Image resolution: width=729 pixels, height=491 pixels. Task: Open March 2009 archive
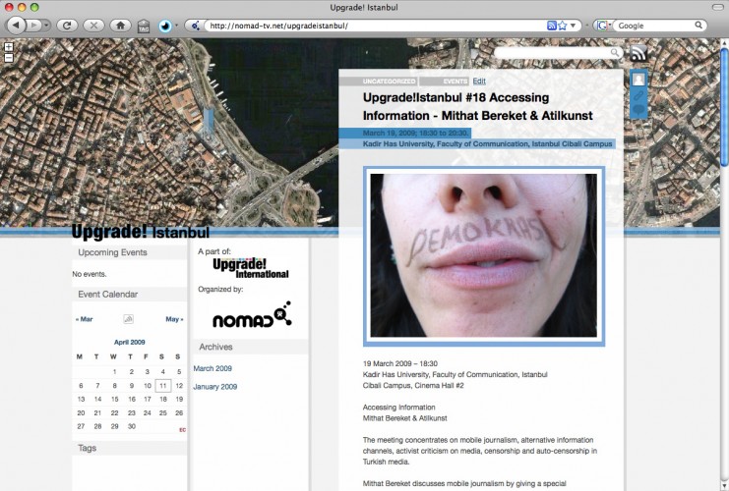213,368
